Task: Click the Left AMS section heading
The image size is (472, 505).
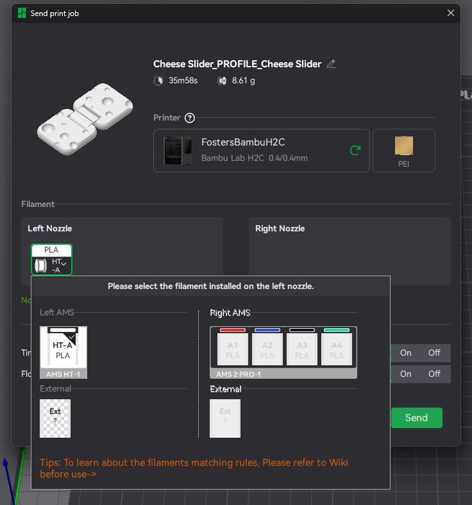Action: 57,312
